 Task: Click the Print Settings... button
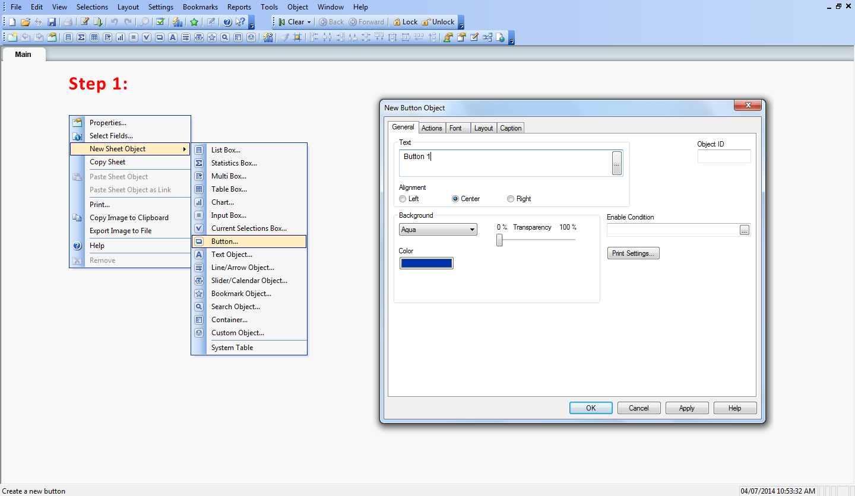click(633, 253)
